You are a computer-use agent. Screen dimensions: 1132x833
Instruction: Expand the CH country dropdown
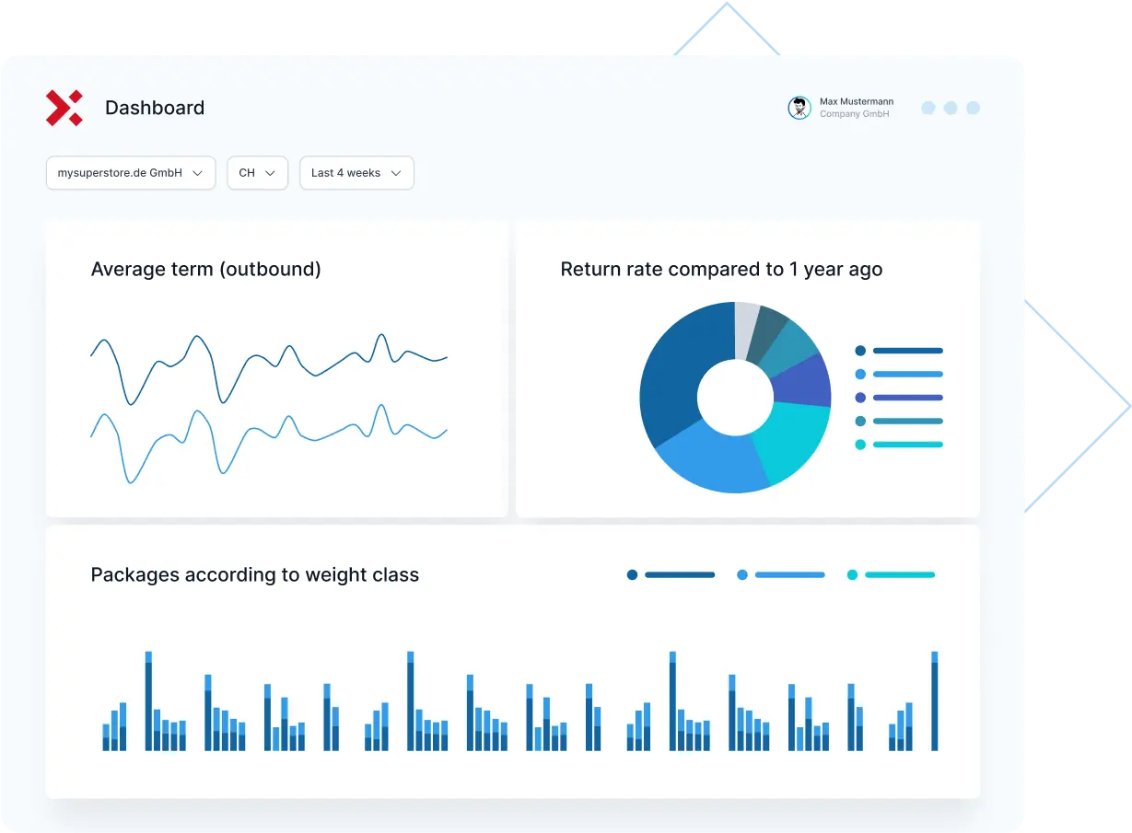[258, 173]
